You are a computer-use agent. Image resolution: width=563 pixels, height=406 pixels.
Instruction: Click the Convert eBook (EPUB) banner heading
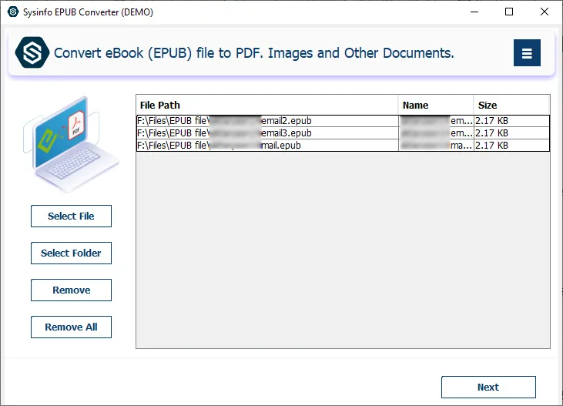point(254,53)
